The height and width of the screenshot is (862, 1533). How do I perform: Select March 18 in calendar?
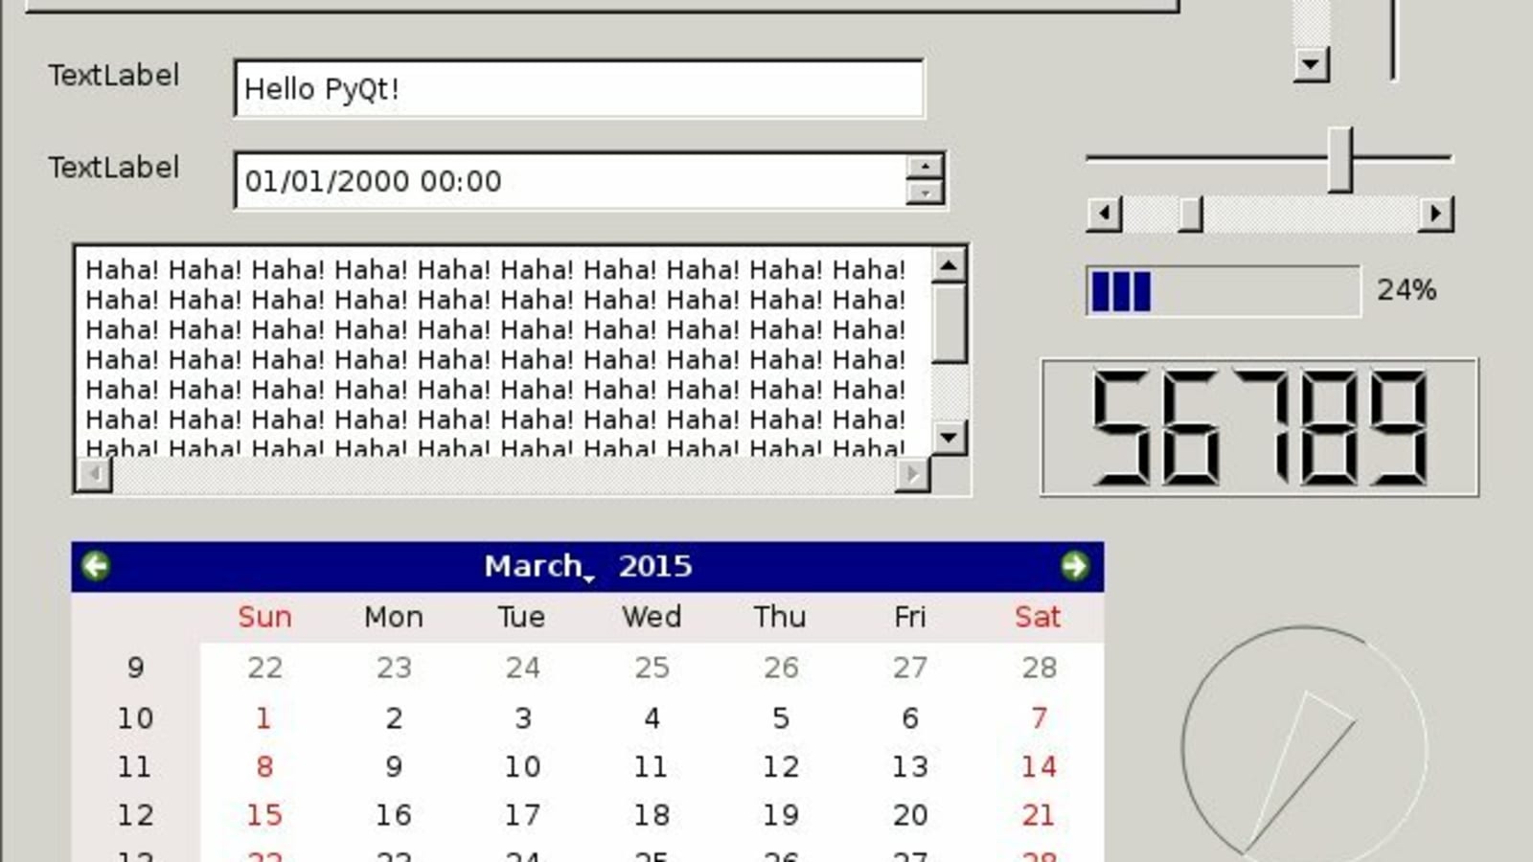click(x=652, y=815)
